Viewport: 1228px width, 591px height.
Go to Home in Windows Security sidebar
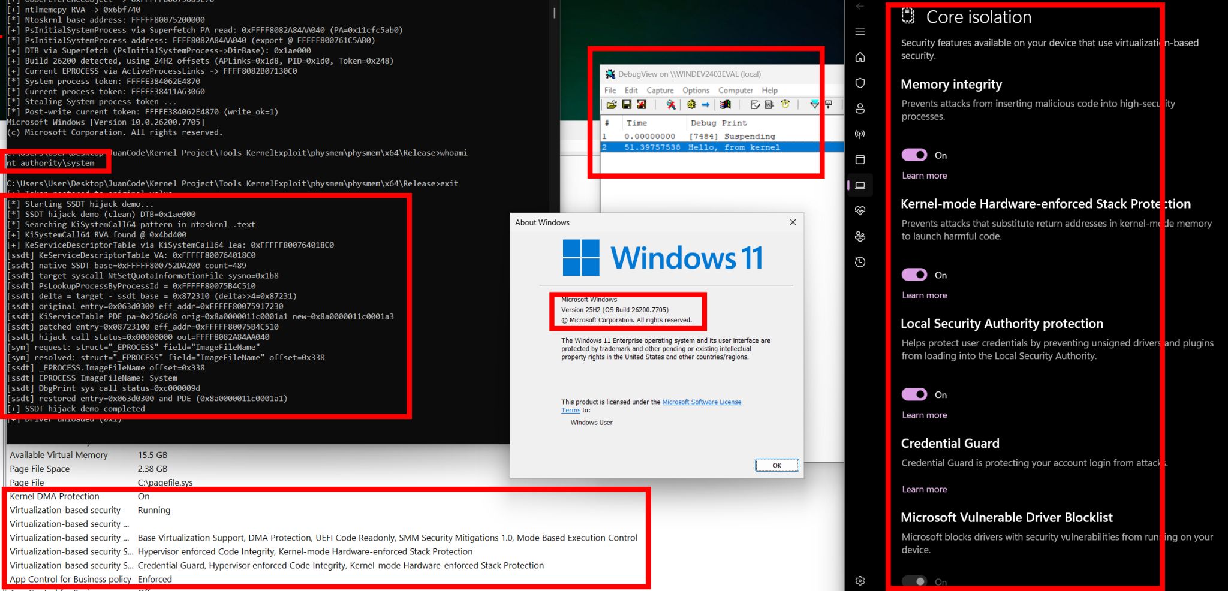point(860,57)
